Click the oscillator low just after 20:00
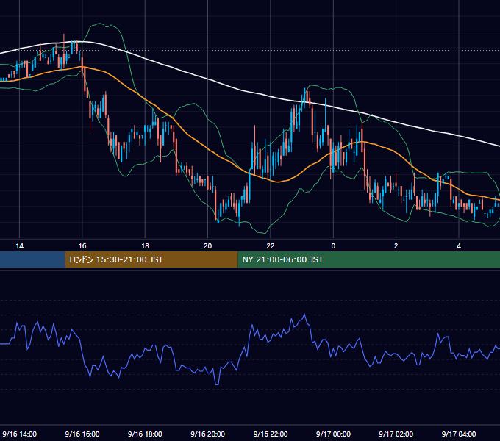500x441 pixels. (217, 384)
